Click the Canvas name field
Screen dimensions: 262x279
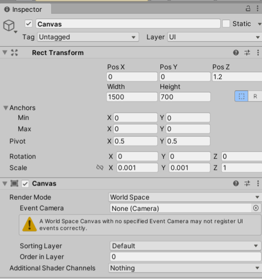click(128, 24)
